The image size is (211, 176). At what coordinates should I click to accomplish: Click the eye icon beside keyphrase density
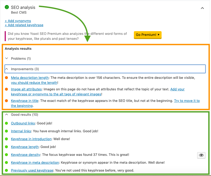coord(201,155)
